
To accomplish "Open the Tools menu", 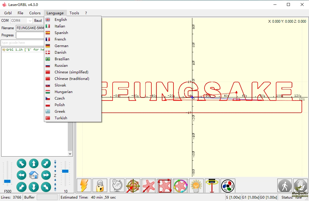I will click(74, 13).
